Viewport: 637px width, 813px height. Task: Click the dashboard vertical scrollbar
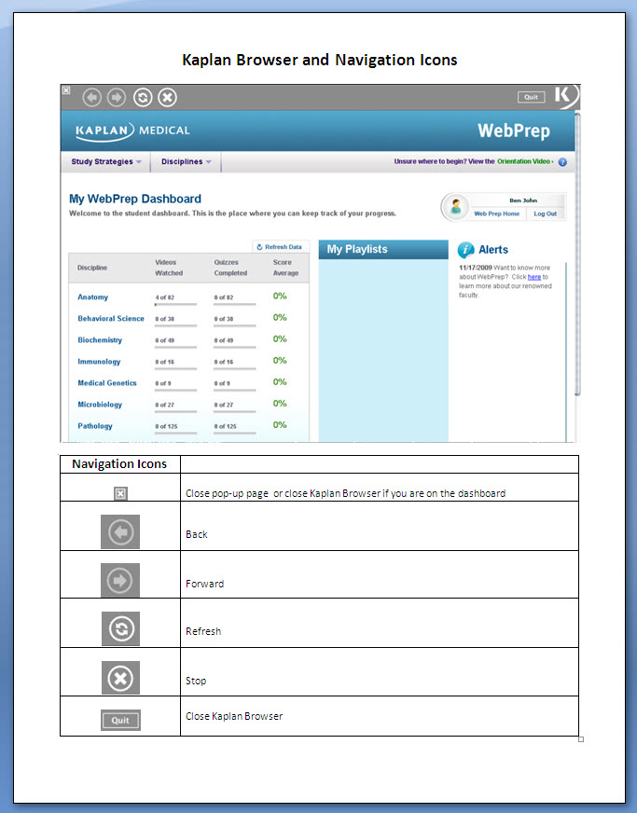tap(576, 255)
